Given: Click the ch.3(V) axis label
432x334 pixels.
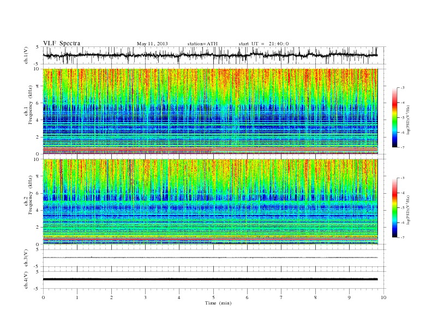Looking at the screenshot, I should click(x=26, y=258).
